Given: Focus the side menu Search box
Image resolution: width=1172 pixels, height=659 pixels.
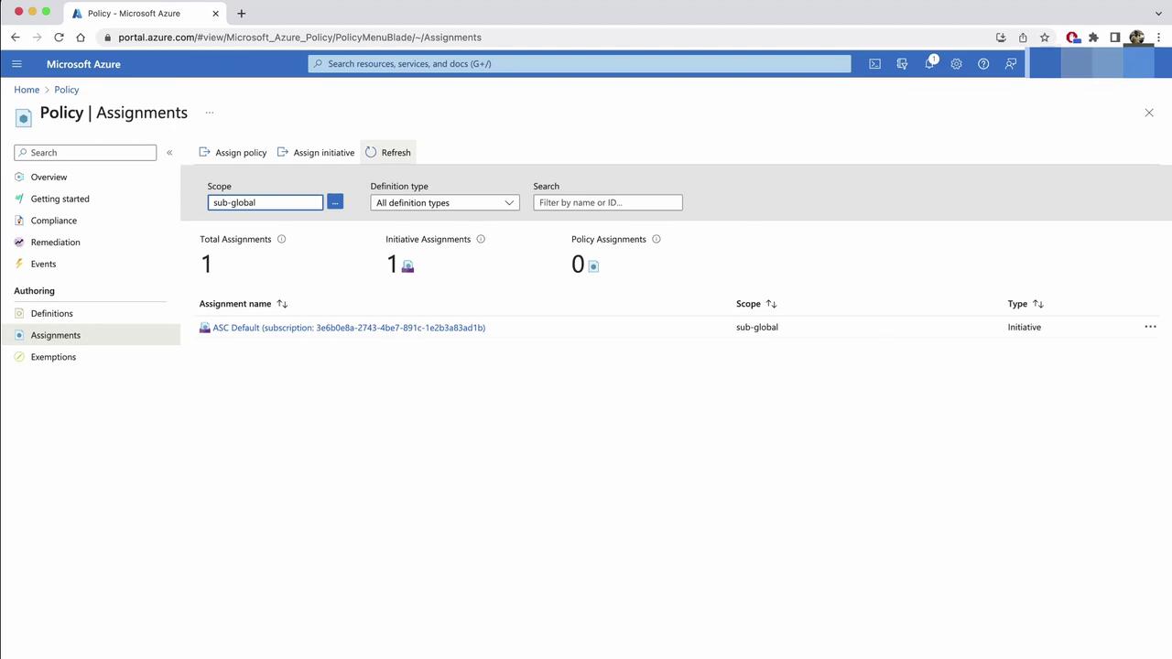Looking at the screenshot, I should [x=85, y=153].
